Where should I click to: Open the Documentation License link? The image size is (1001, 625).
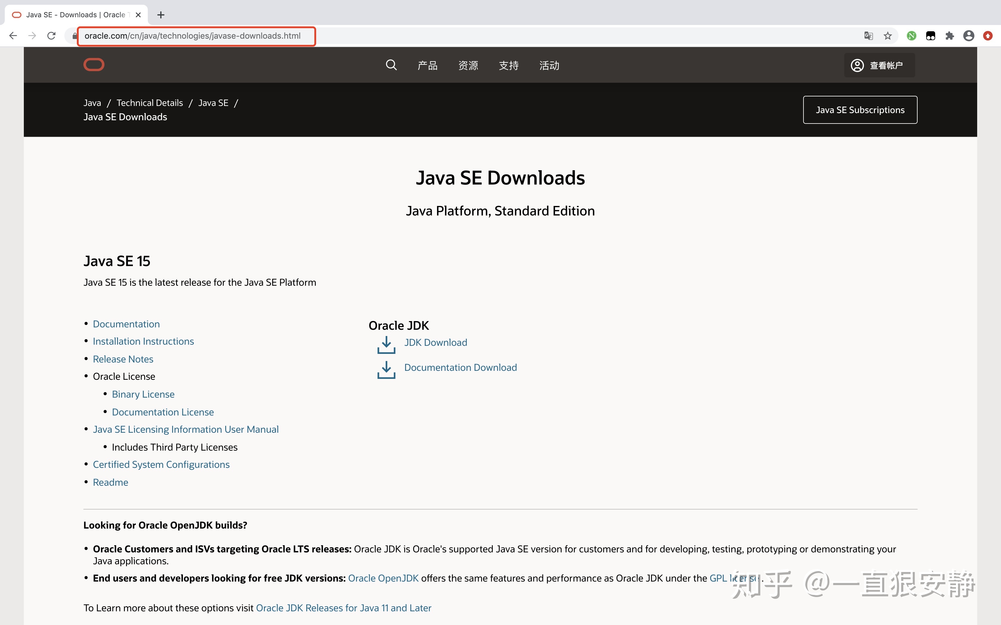click(x=163, y=412)
